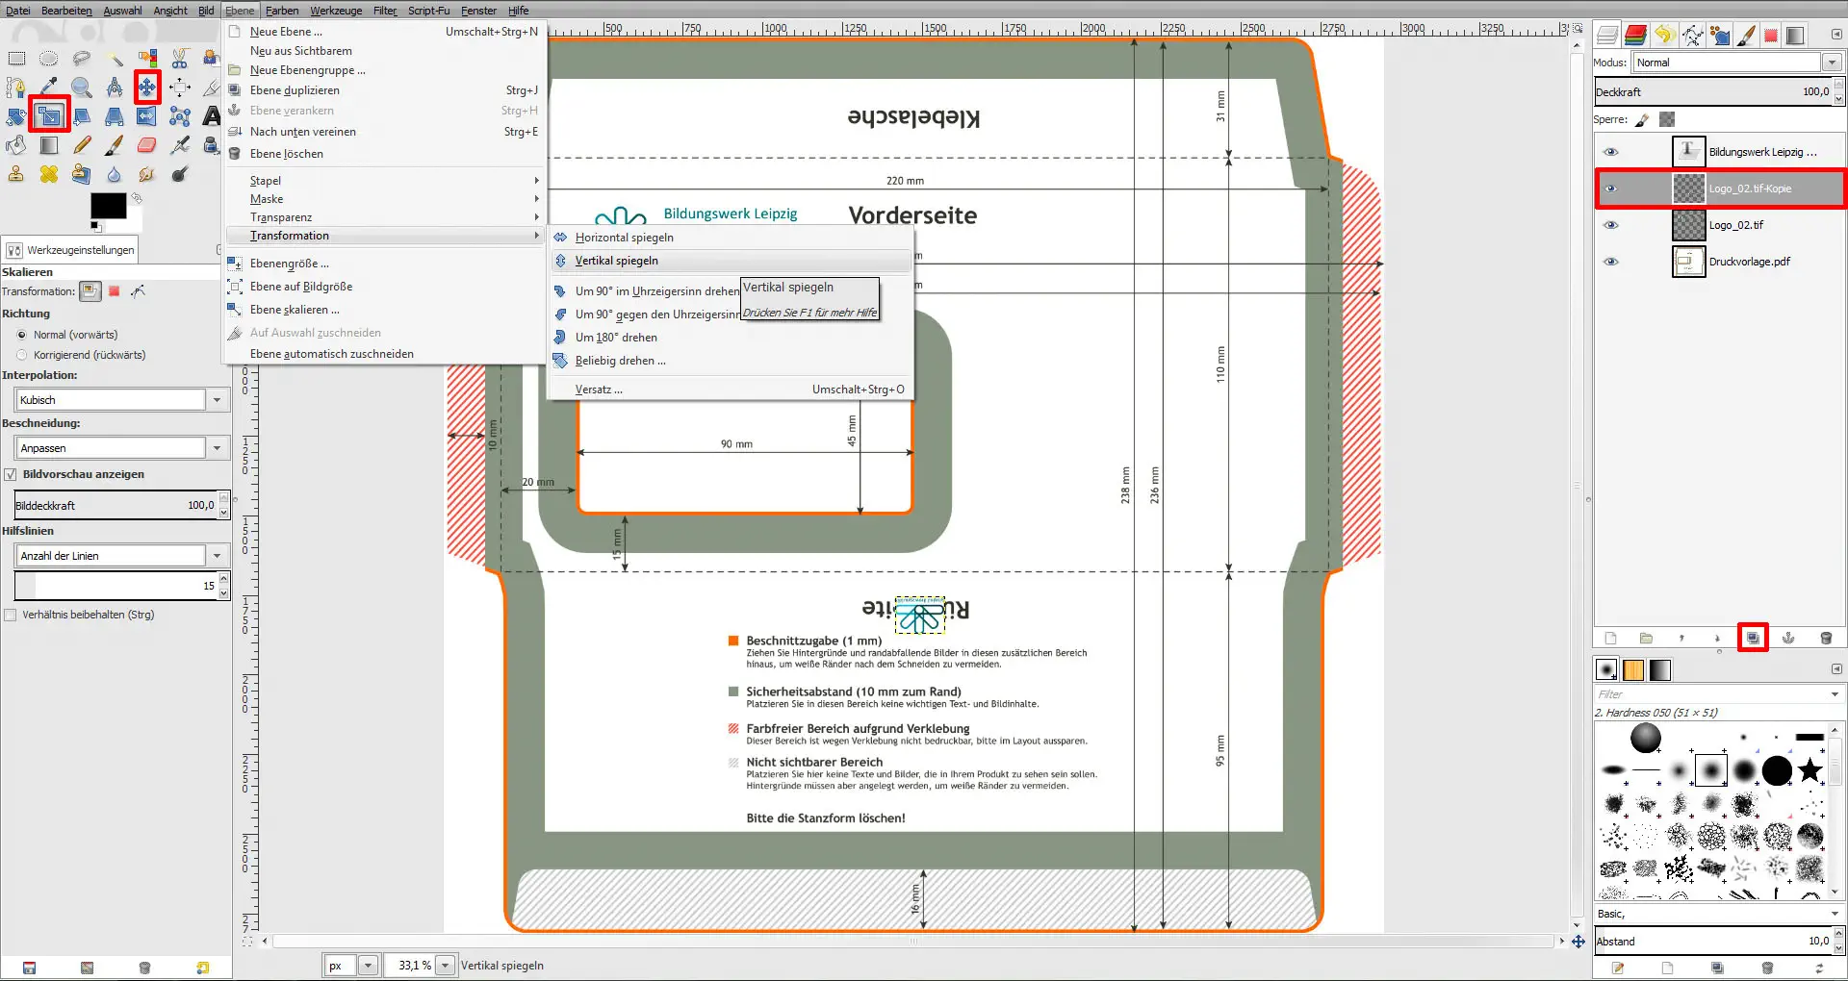
Task: Select the Heal tool bandage icon
Action: (x=49, y=174)
